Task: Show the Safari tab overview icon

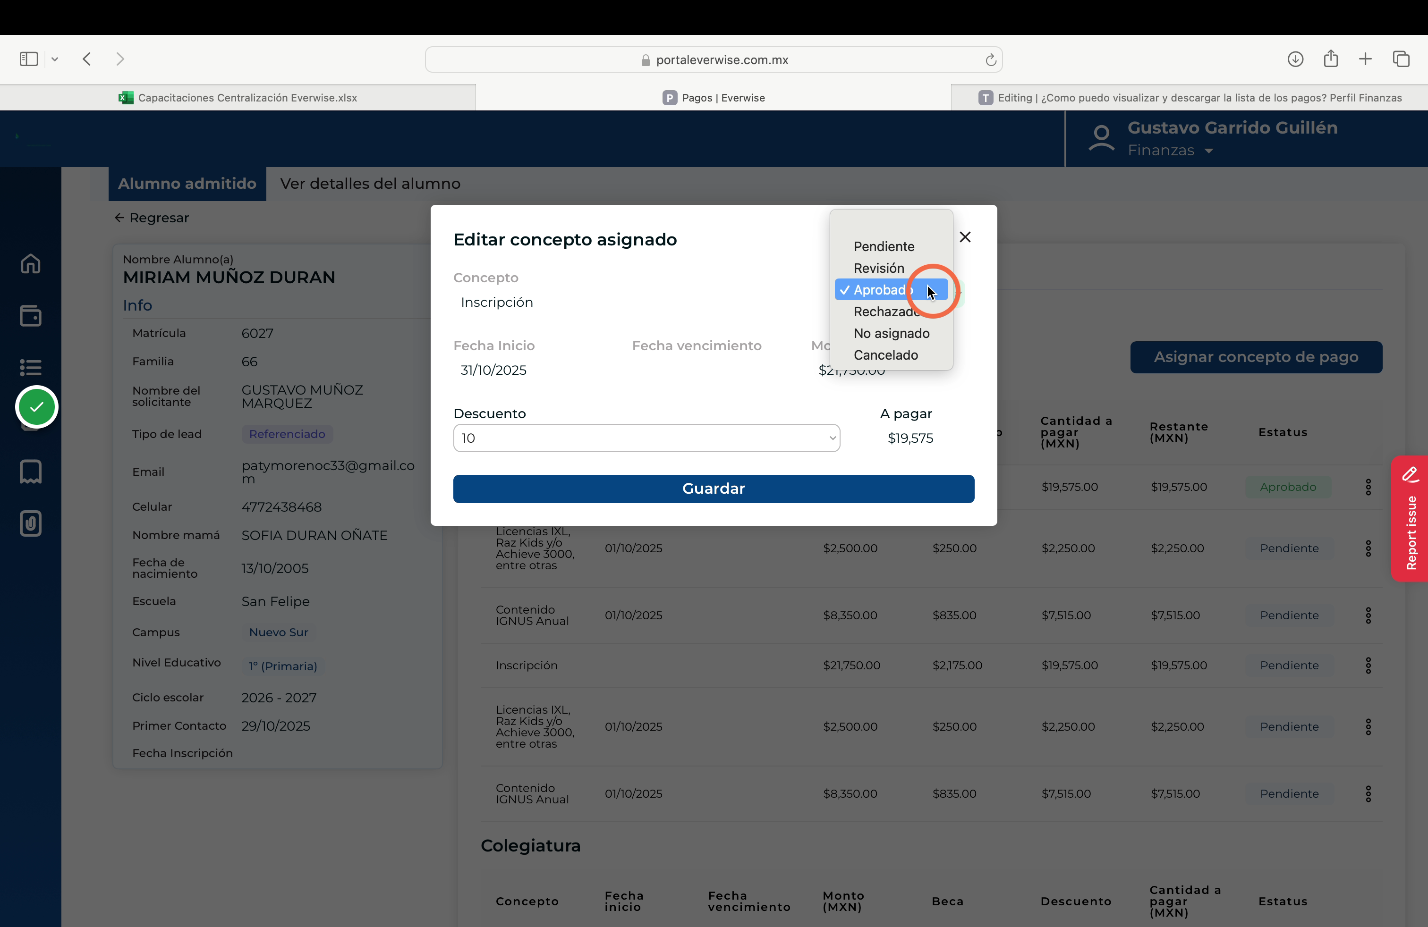Action: [x=1402, y=59]
